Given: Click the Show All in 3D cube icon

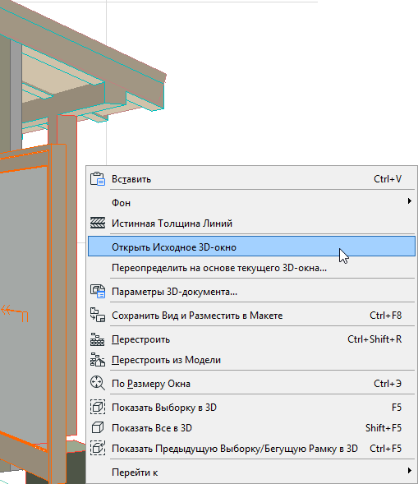Looking at the screenshot, I should [x=98, y=427].
